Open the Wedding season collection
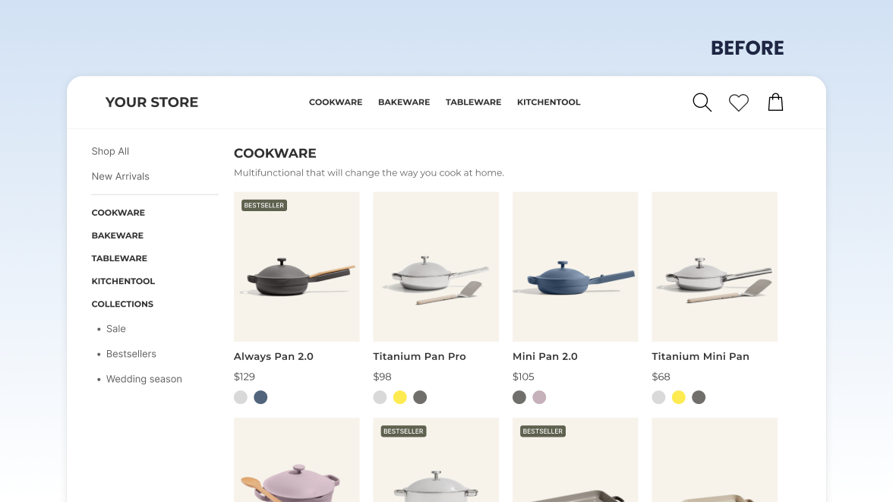The image size is (893, 502). (144, 379)
